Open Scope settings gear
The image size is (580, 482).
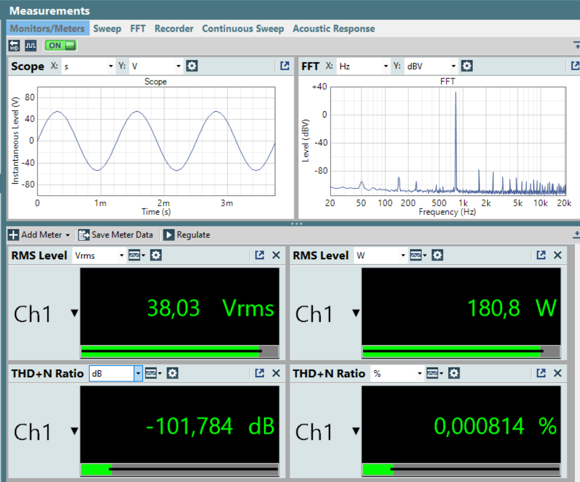click(x=192, y=66)
